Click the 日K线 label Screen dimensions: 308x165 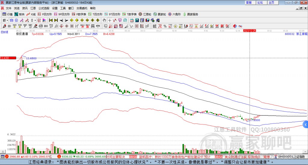[x=5, y=32]
